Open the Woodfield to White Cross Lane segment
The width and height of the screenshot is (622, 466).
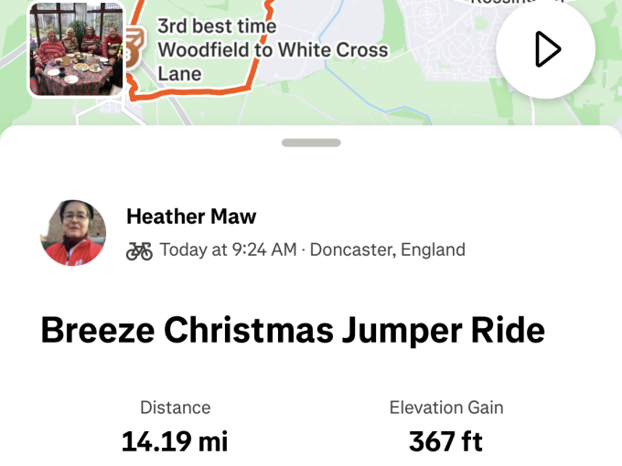[273, 51]
